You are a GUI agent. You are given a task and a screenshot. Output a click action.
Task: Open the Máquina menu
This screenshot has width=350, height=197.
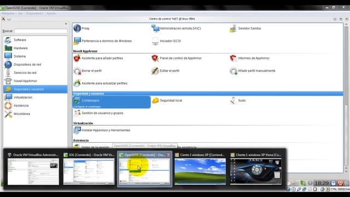pos(8,13)
